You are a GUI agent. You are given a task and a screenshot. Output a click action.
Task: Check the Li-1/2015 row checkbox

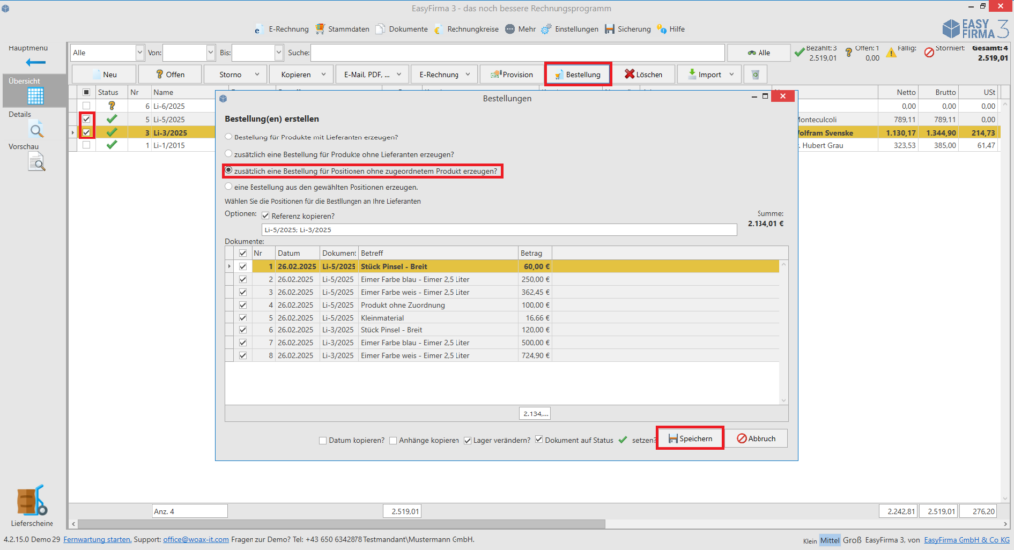87,145
